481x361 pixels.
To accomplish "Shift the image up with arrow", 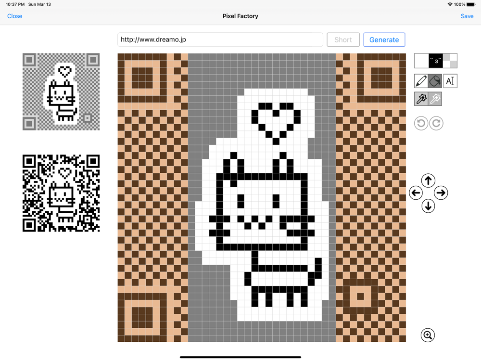I will [428, 180].
